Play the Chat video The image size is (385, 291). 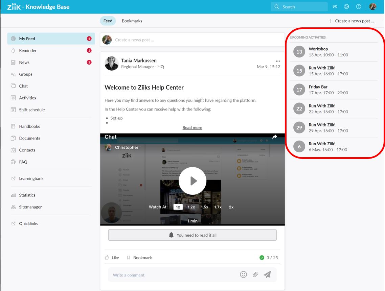click(192, 181)
